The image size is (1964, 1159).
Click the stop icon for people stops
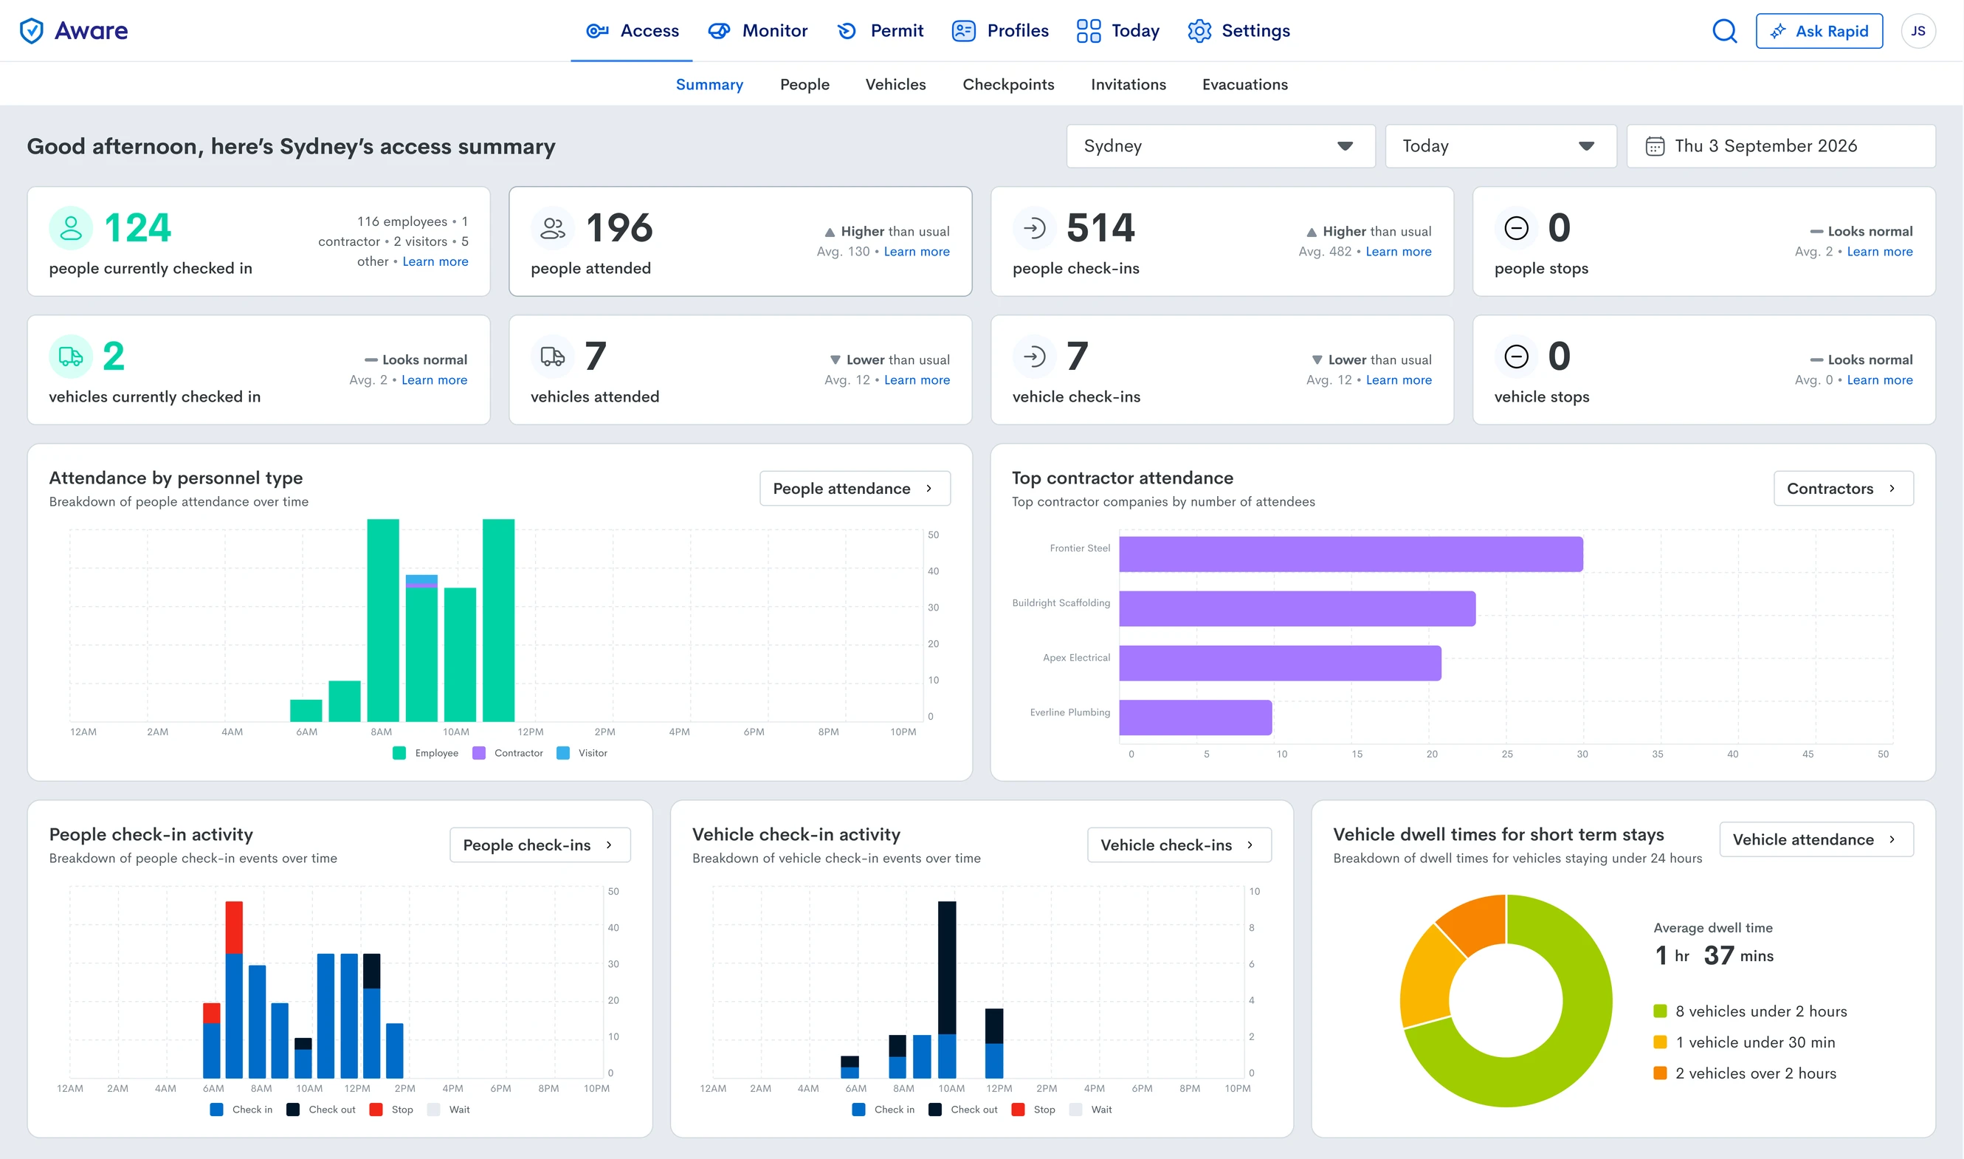coord(1516,228)
